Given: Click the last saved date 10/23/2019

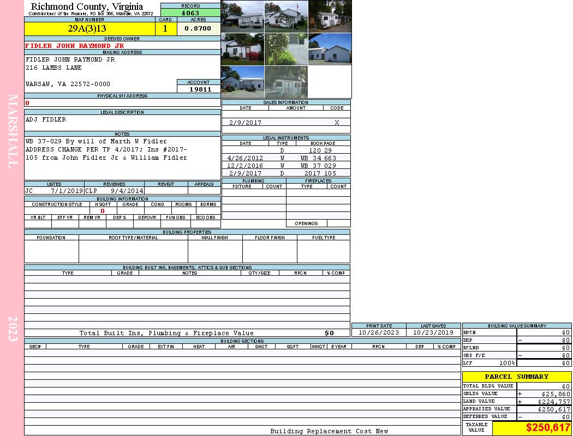Looking at the screenshot, I should (433, 332).
